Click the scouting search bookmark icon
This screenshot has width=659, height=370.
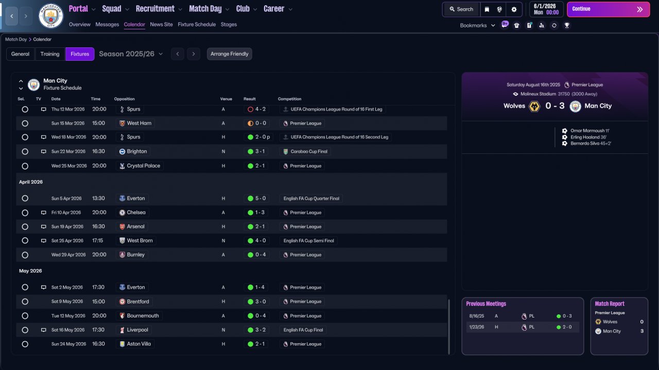[542, 25]
